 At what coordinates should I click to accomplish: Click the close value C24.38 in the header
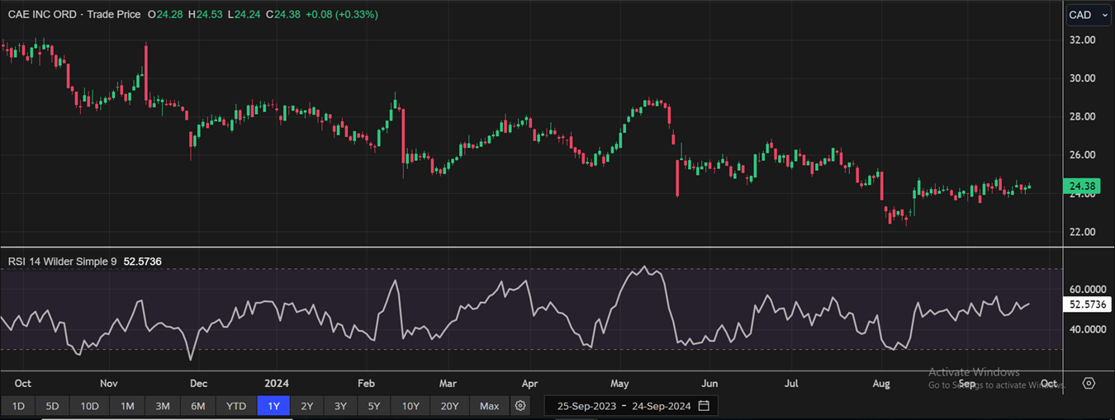point(282,15)
